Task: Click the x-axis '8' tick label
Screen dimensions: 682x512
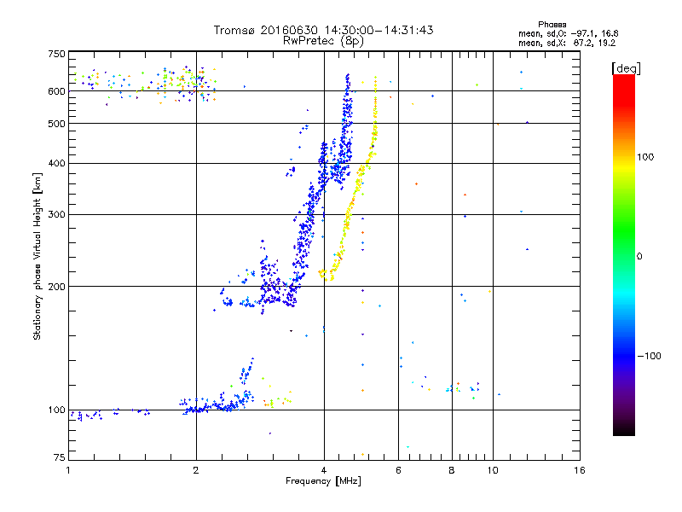Action: (x=452, y=470)
